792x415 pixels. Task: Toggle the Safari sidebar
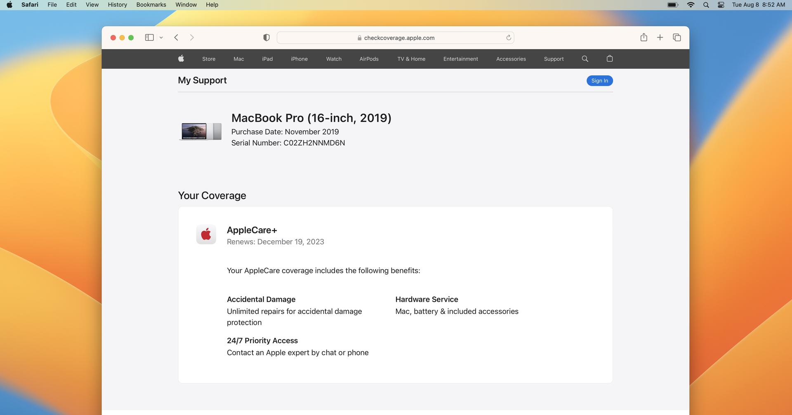(149, 38)
